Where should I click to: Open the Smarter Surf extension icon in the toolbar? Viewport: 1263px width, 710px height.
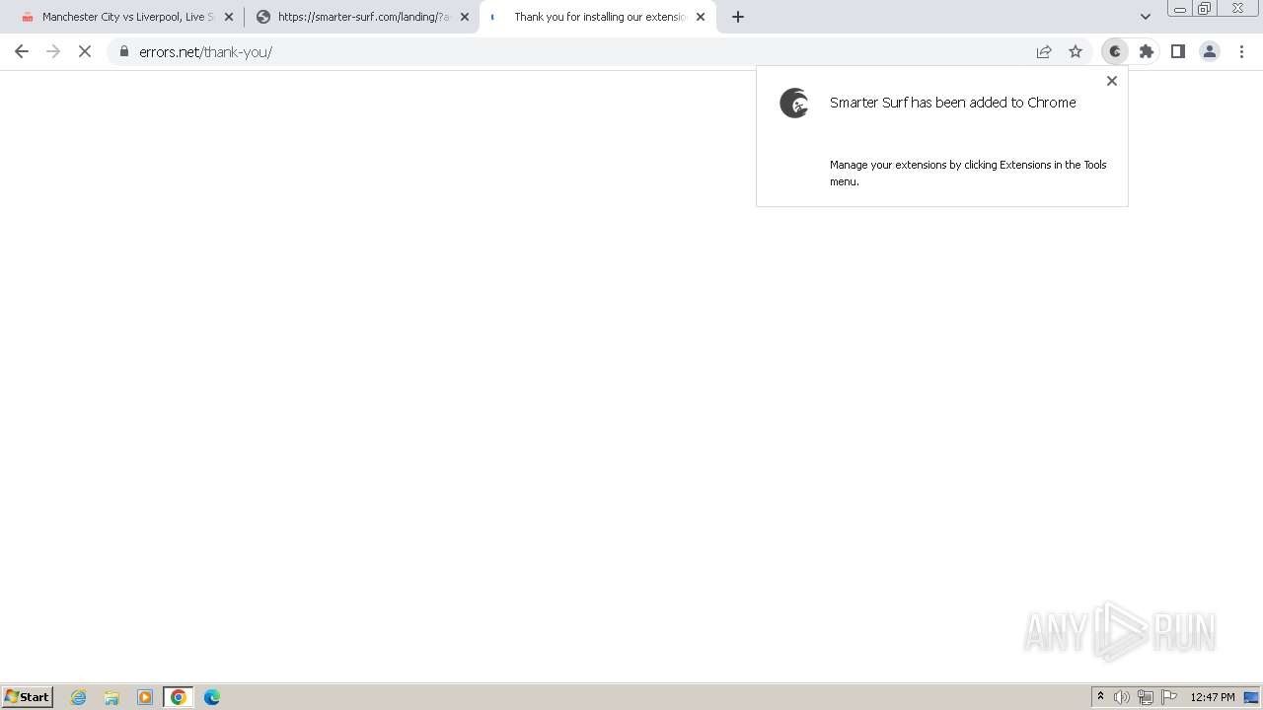point(1115,51)
